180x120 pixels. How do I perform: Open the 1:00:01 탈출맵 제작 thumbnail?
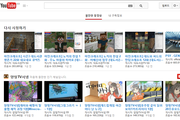tap(23, 91)
